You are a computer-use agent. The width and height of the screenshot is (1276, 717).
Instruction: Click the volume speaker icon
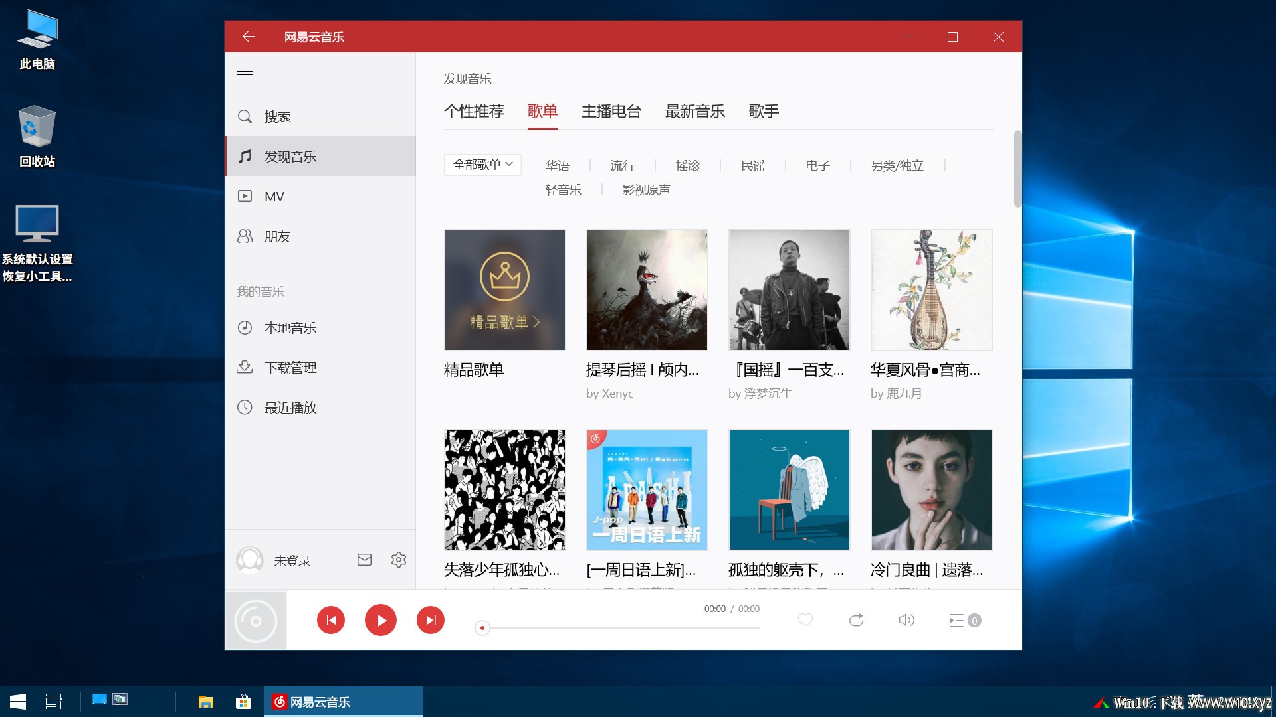(906, 620)
